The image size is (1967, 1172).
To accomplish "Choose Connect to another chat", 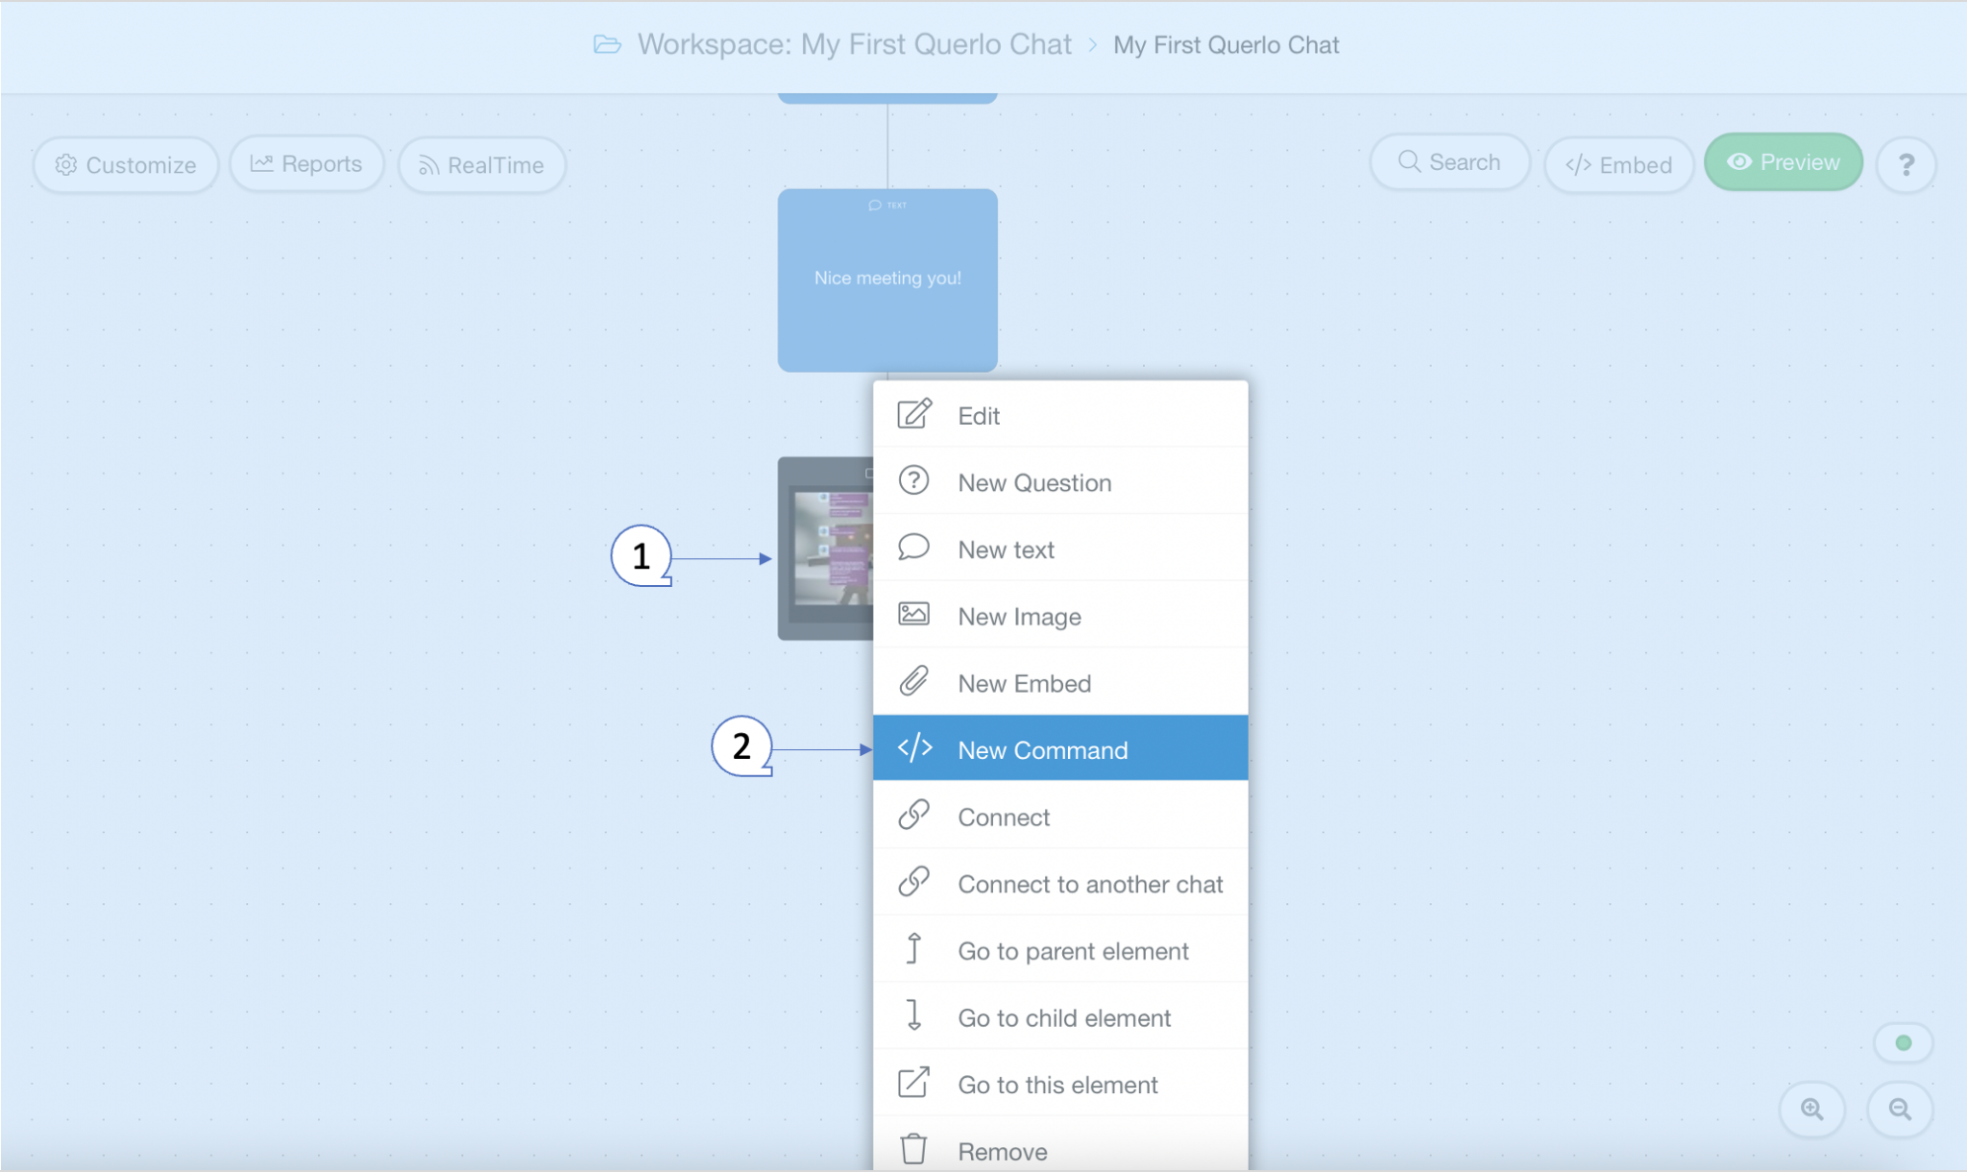I will [1060, 884].
